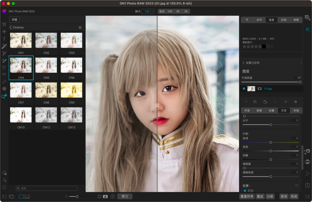Reset foreground settings with undo arrow

(297, 186)
